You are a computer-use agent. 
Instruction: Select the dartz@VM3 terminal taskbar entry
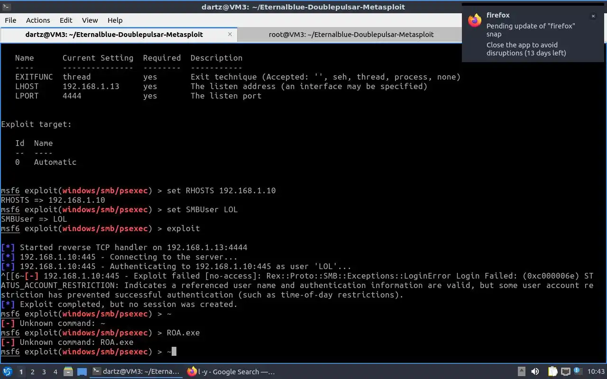tap(136, 372)
